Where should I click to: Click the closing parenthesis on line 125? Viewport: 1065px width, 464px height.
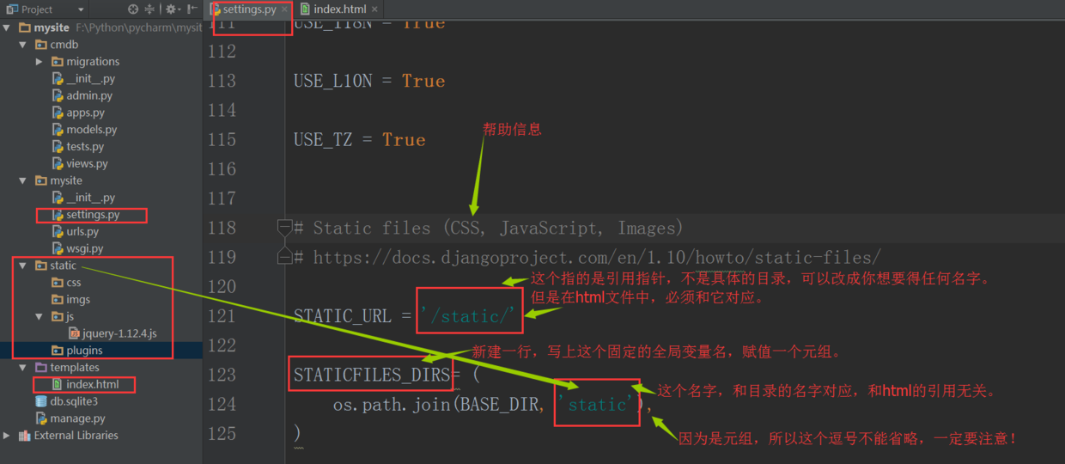point(298,432)
